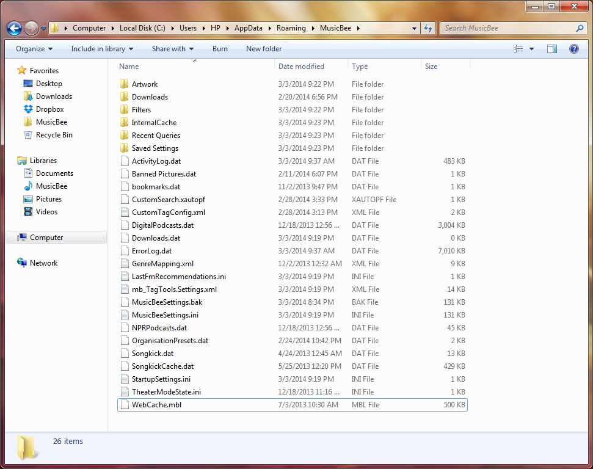Select the MusicBeeSettings.ini file

pyautogui.click(x=293, y=315)
